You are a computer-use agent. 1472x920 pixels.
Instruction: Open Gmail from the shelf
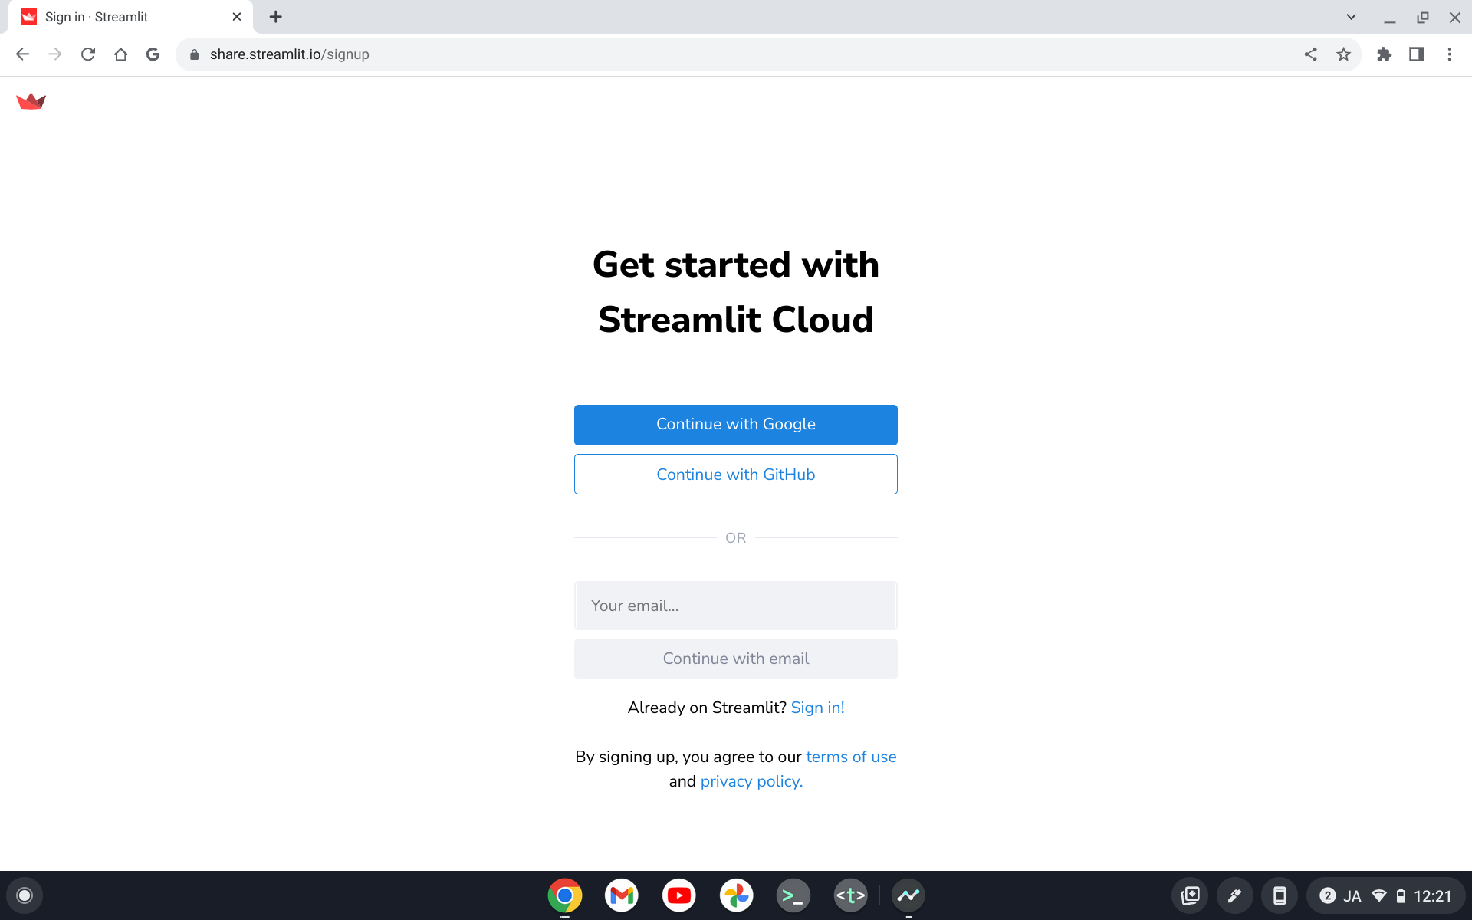coord(621,895)
